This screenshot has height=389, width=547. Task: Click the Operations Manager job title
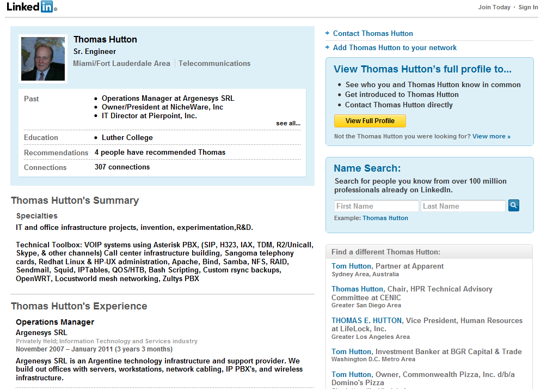pyautogui.click(x=55, y=322)
